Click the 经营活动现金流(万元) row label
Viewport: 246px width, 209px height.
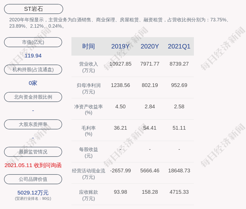coord(88,174)
